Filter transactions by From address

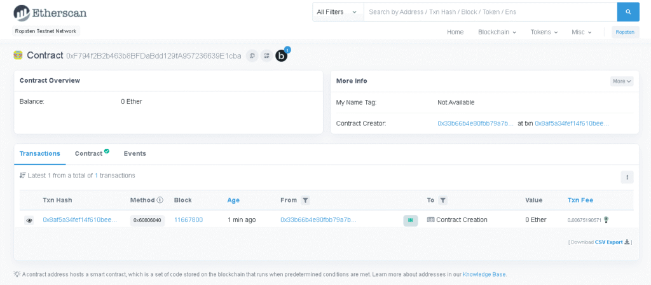[x=305, y=200]
